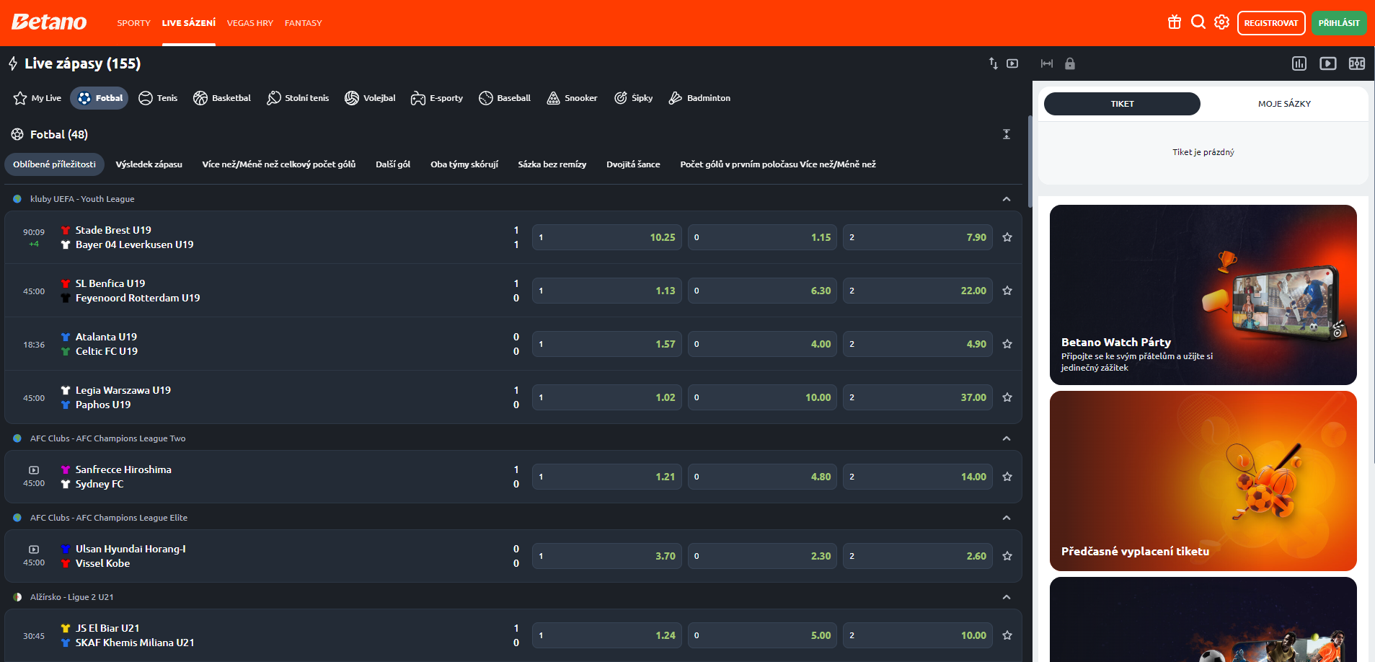Open the scoreboard view icon
1375x662 pixels.
pos(1357,63)
